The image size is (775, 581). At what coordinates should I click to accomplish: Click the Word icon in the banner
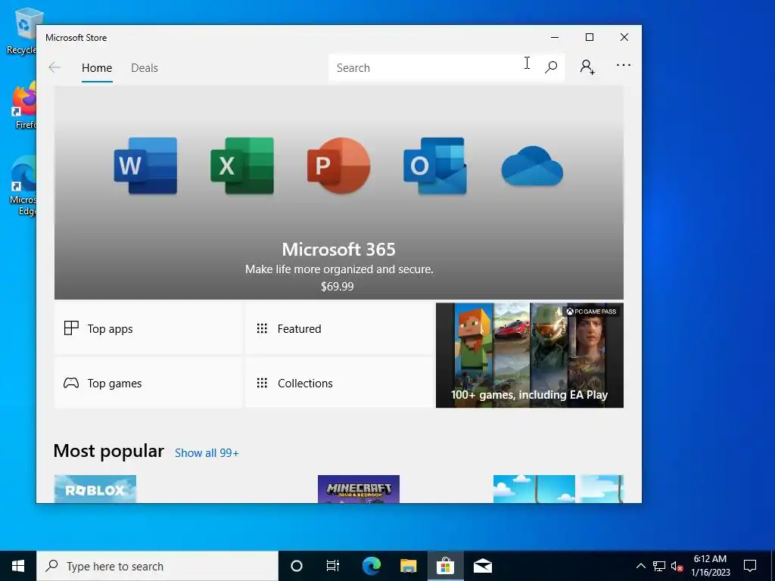(x=145, y=166)
